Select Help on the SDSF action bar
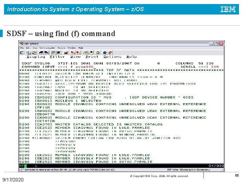243x182 pixels. pos(132,57)
